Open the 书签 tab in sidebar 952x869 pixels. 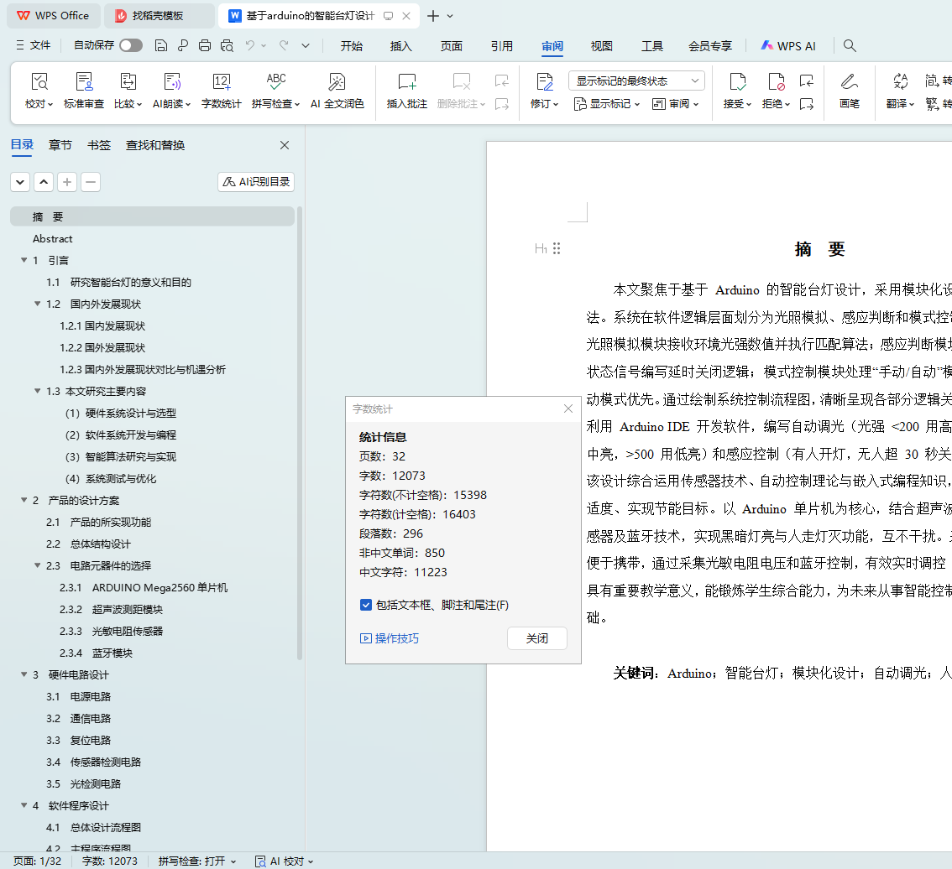pos(99,145)
